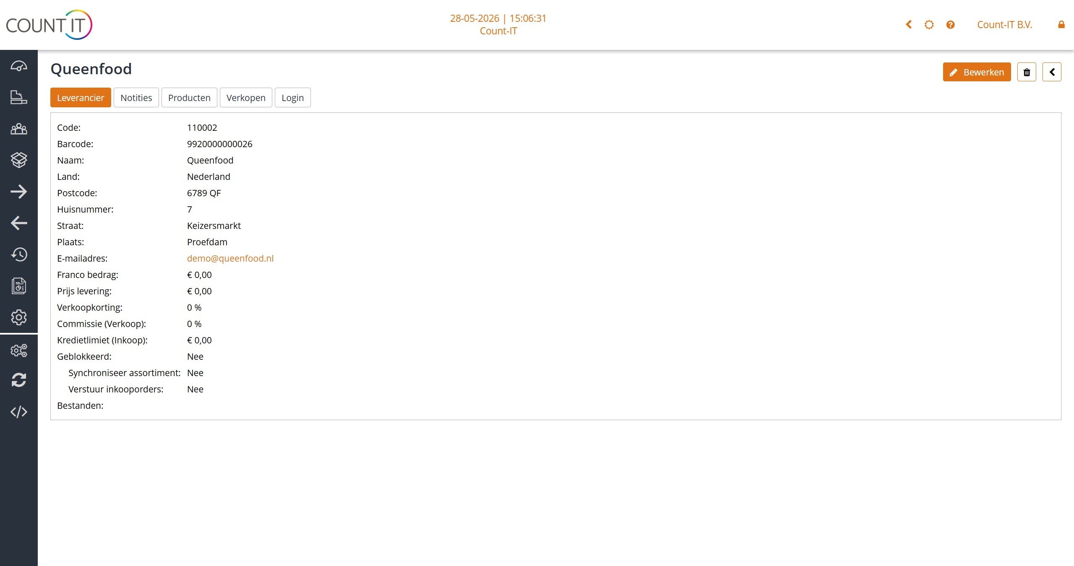
Task: Click the Geblokkeerd value Nee
Action: pyautogui.click(x=195, y=356)
